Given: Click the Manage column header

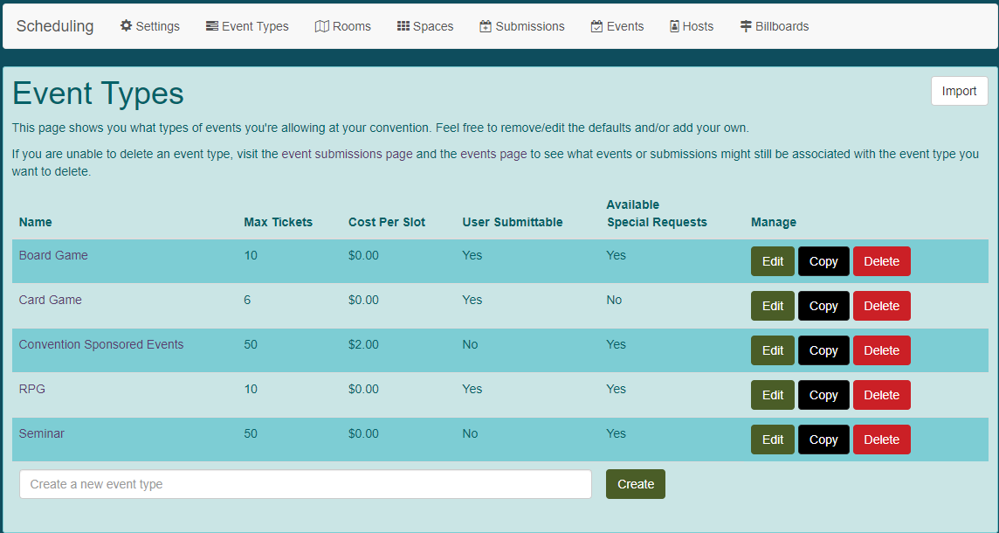Looking at the screenshot, I should [x=774, y=223].
